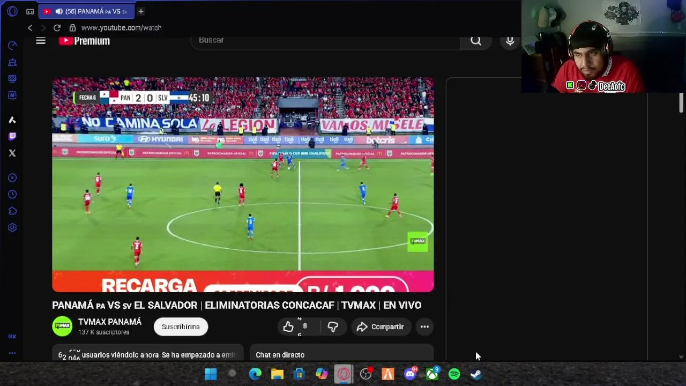Click the page vertical scrollbar thumb
686x386 pixels.
681,103
